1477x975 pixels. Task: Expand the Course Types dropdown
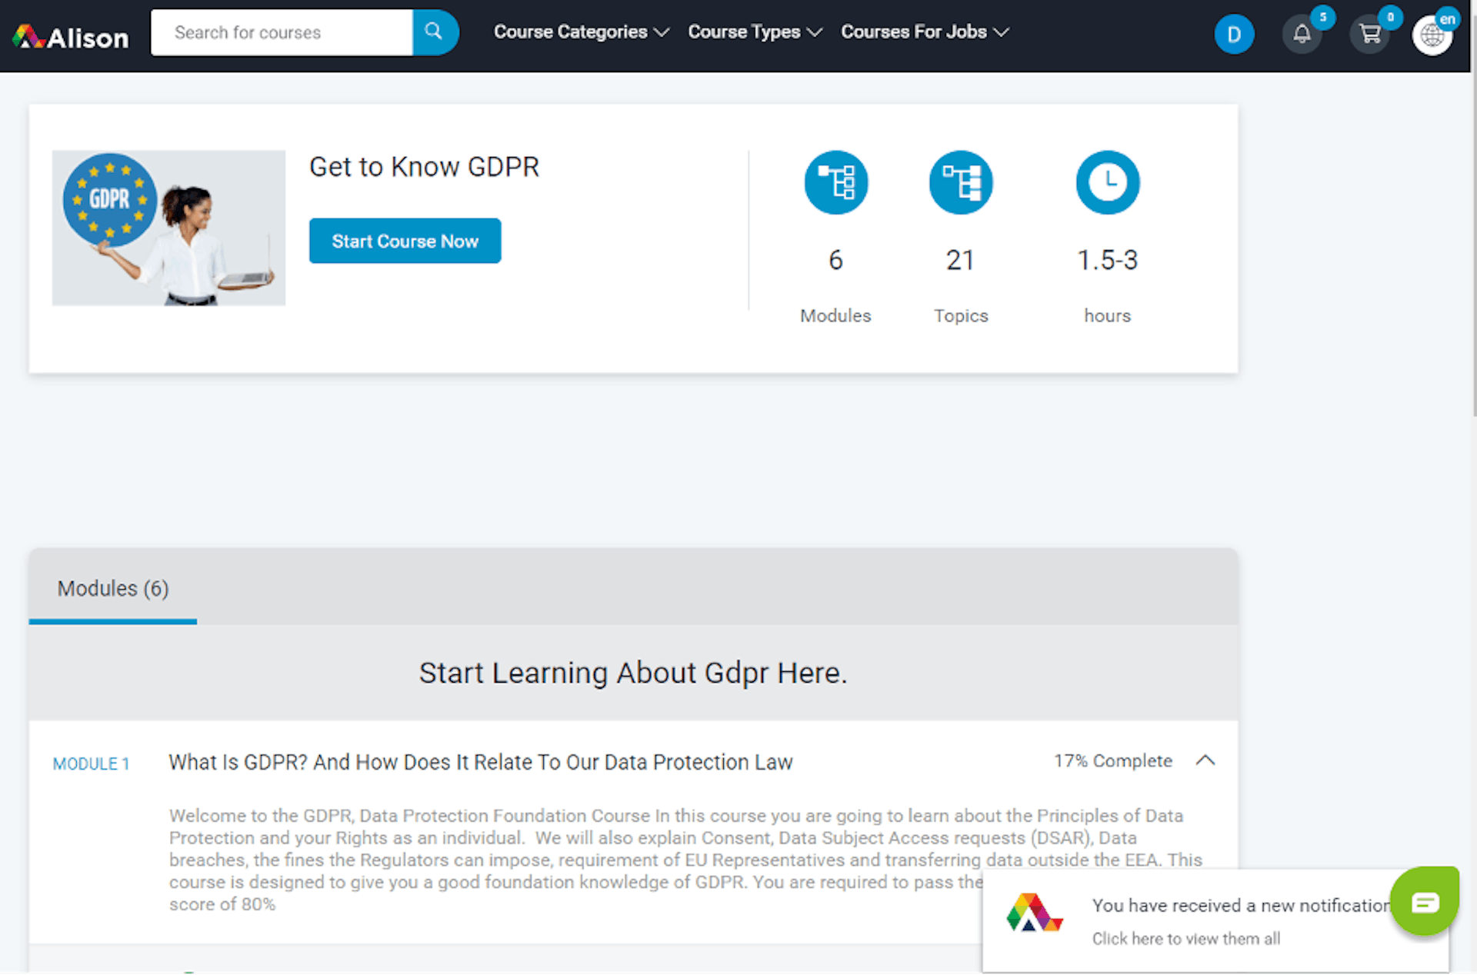755,32
